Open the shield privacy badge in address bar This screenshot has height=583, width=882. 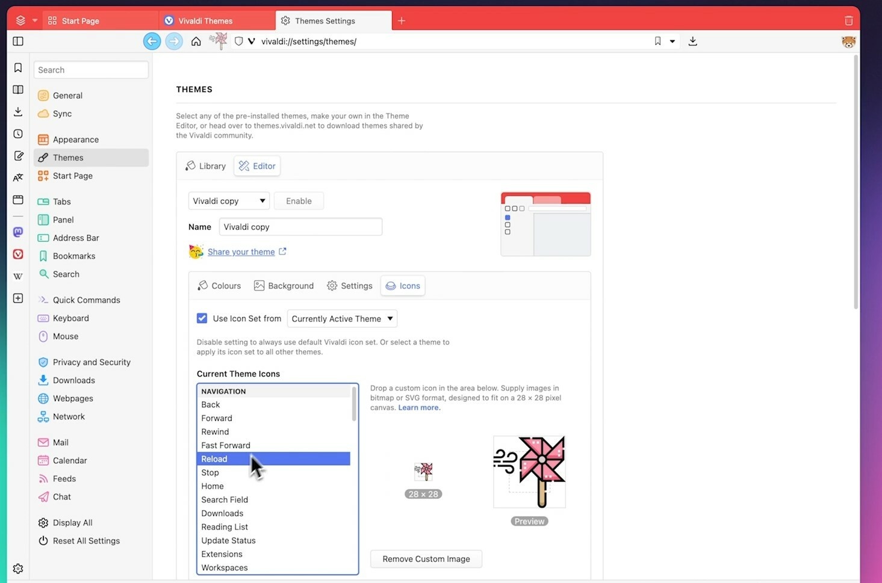[x=238, y=41]
